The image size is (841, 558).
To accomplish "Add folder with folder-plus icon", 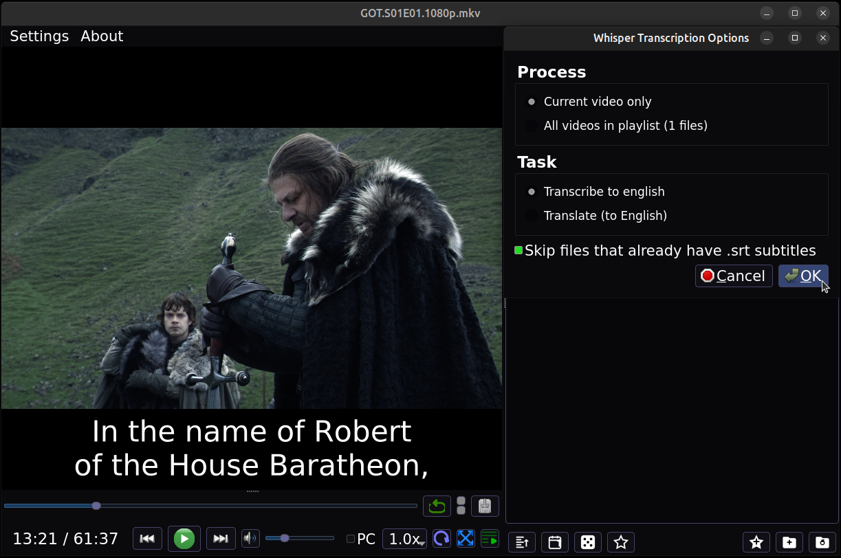I will [x=789, y=542].
